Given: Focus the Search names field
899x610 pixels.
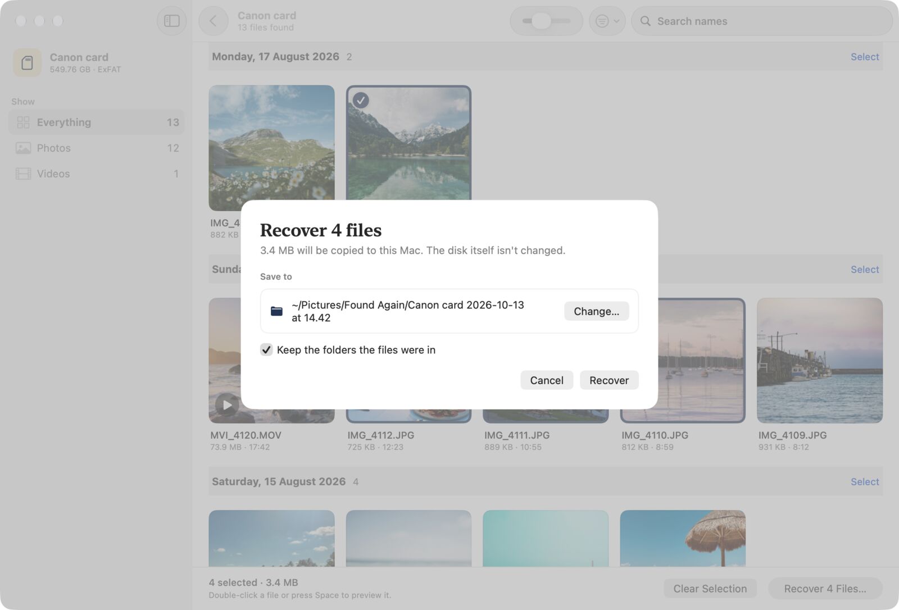Looking at the screenshot, I should click(x=762, y=21).
